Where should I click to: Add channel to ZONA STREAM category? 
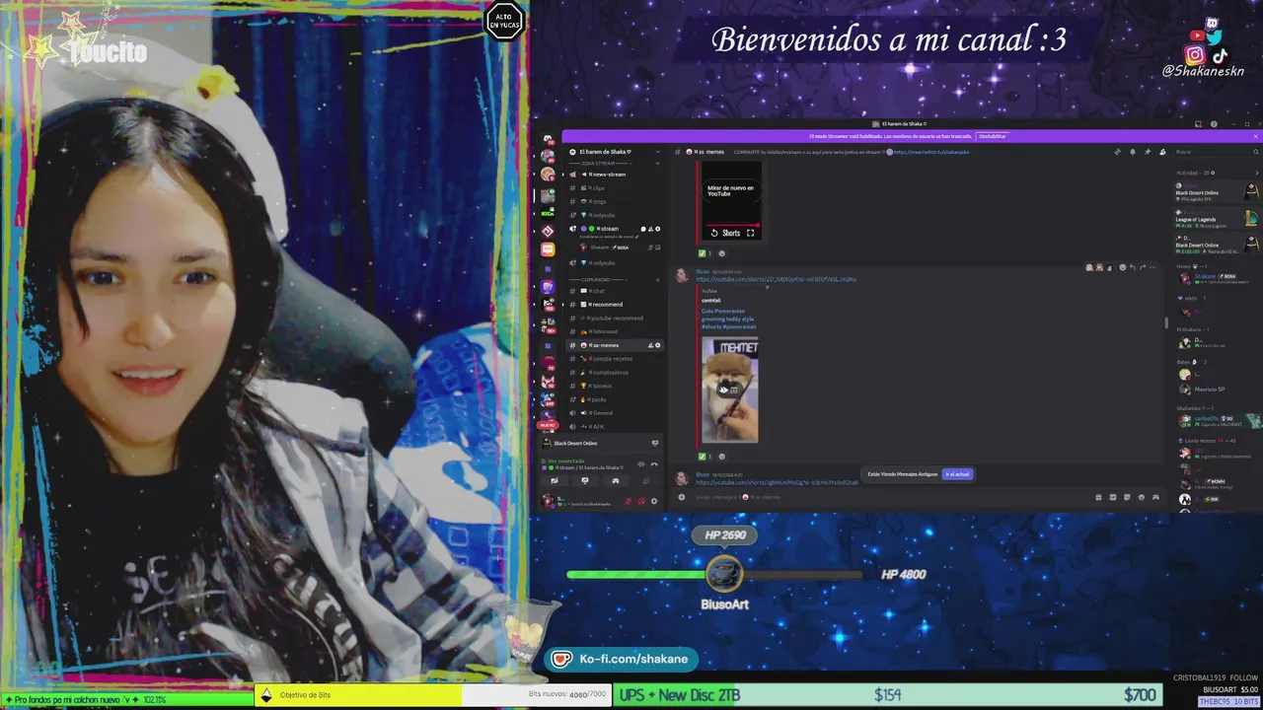[658, 164]
